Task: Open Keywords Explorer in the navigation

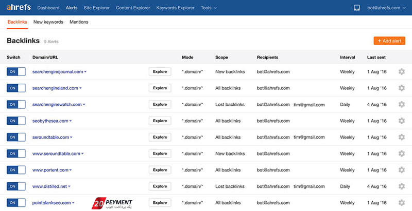Action: [x=176, y=8]
